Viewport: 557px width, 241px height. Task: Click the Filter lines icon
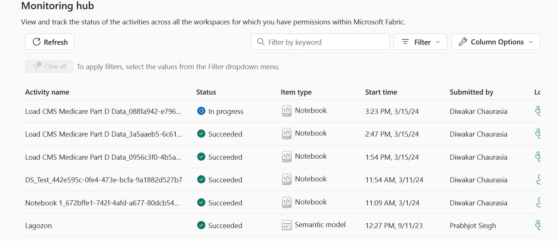point(405,42)
